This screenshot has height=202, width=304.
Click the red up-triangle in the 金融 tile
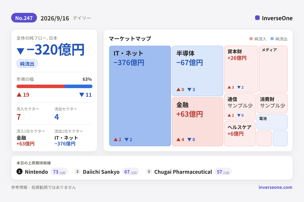pyautogui.click(x=178, y=139)
